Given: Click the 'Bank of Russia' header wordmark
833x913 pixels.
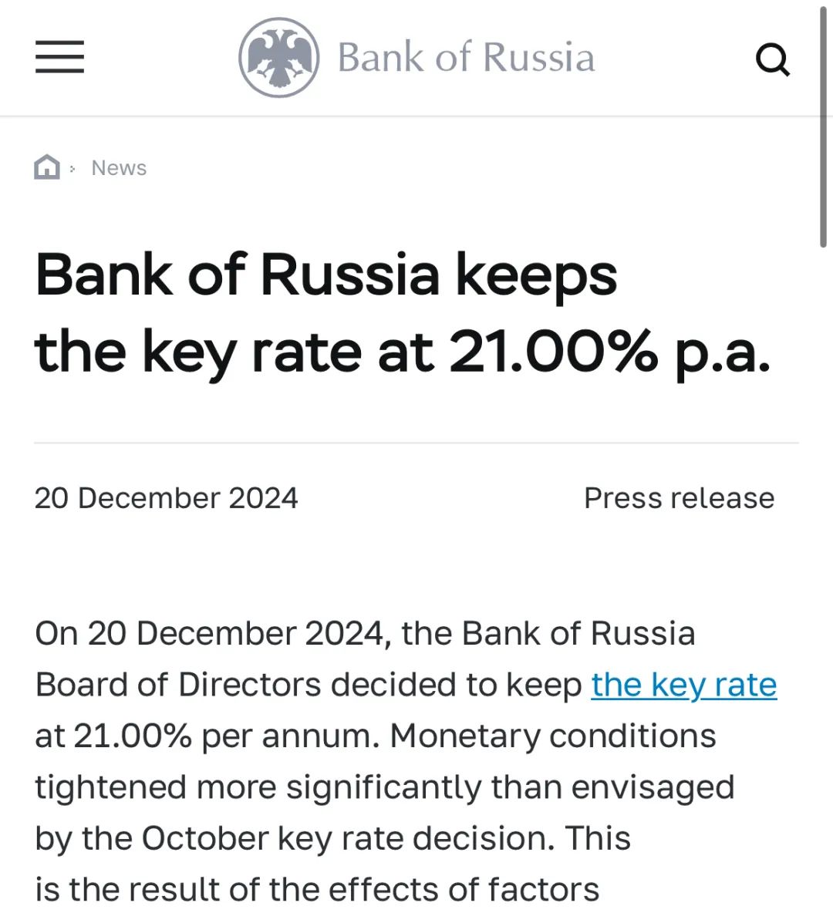Looking at the screenshot, I should (466, 58).
